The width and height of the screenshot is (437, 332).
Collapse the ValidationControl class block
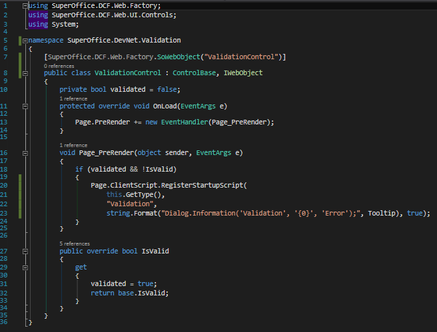point(25,73)
